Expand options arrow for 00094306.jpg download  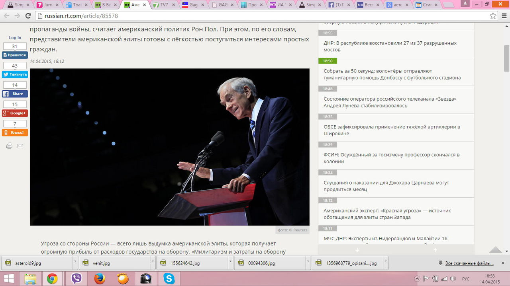pyautogui.click(x=308, y=263)
